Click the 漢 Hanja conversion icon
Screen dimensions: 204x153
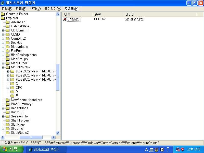[x=151, y=150]
